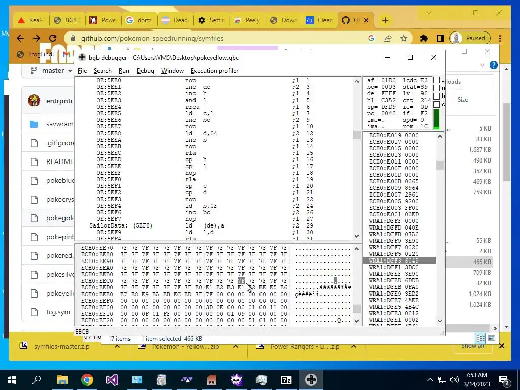Viewport: 520px width, 390px height.
Task: Open the master branch dropdown on GitHub
Action: coord(51,70)
